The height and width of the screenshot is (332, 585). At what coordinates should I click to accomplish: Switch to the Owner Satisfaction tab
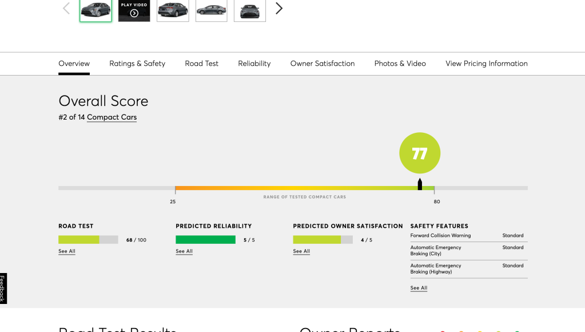[323, 64]
